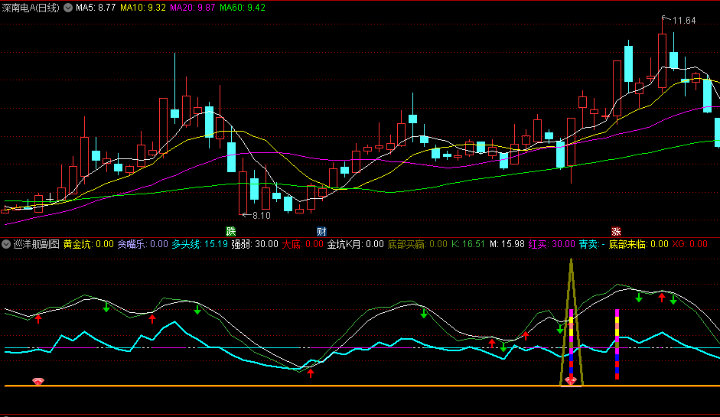
Task: Click the MA20: 9.87 label
Action: click(192, 8)
